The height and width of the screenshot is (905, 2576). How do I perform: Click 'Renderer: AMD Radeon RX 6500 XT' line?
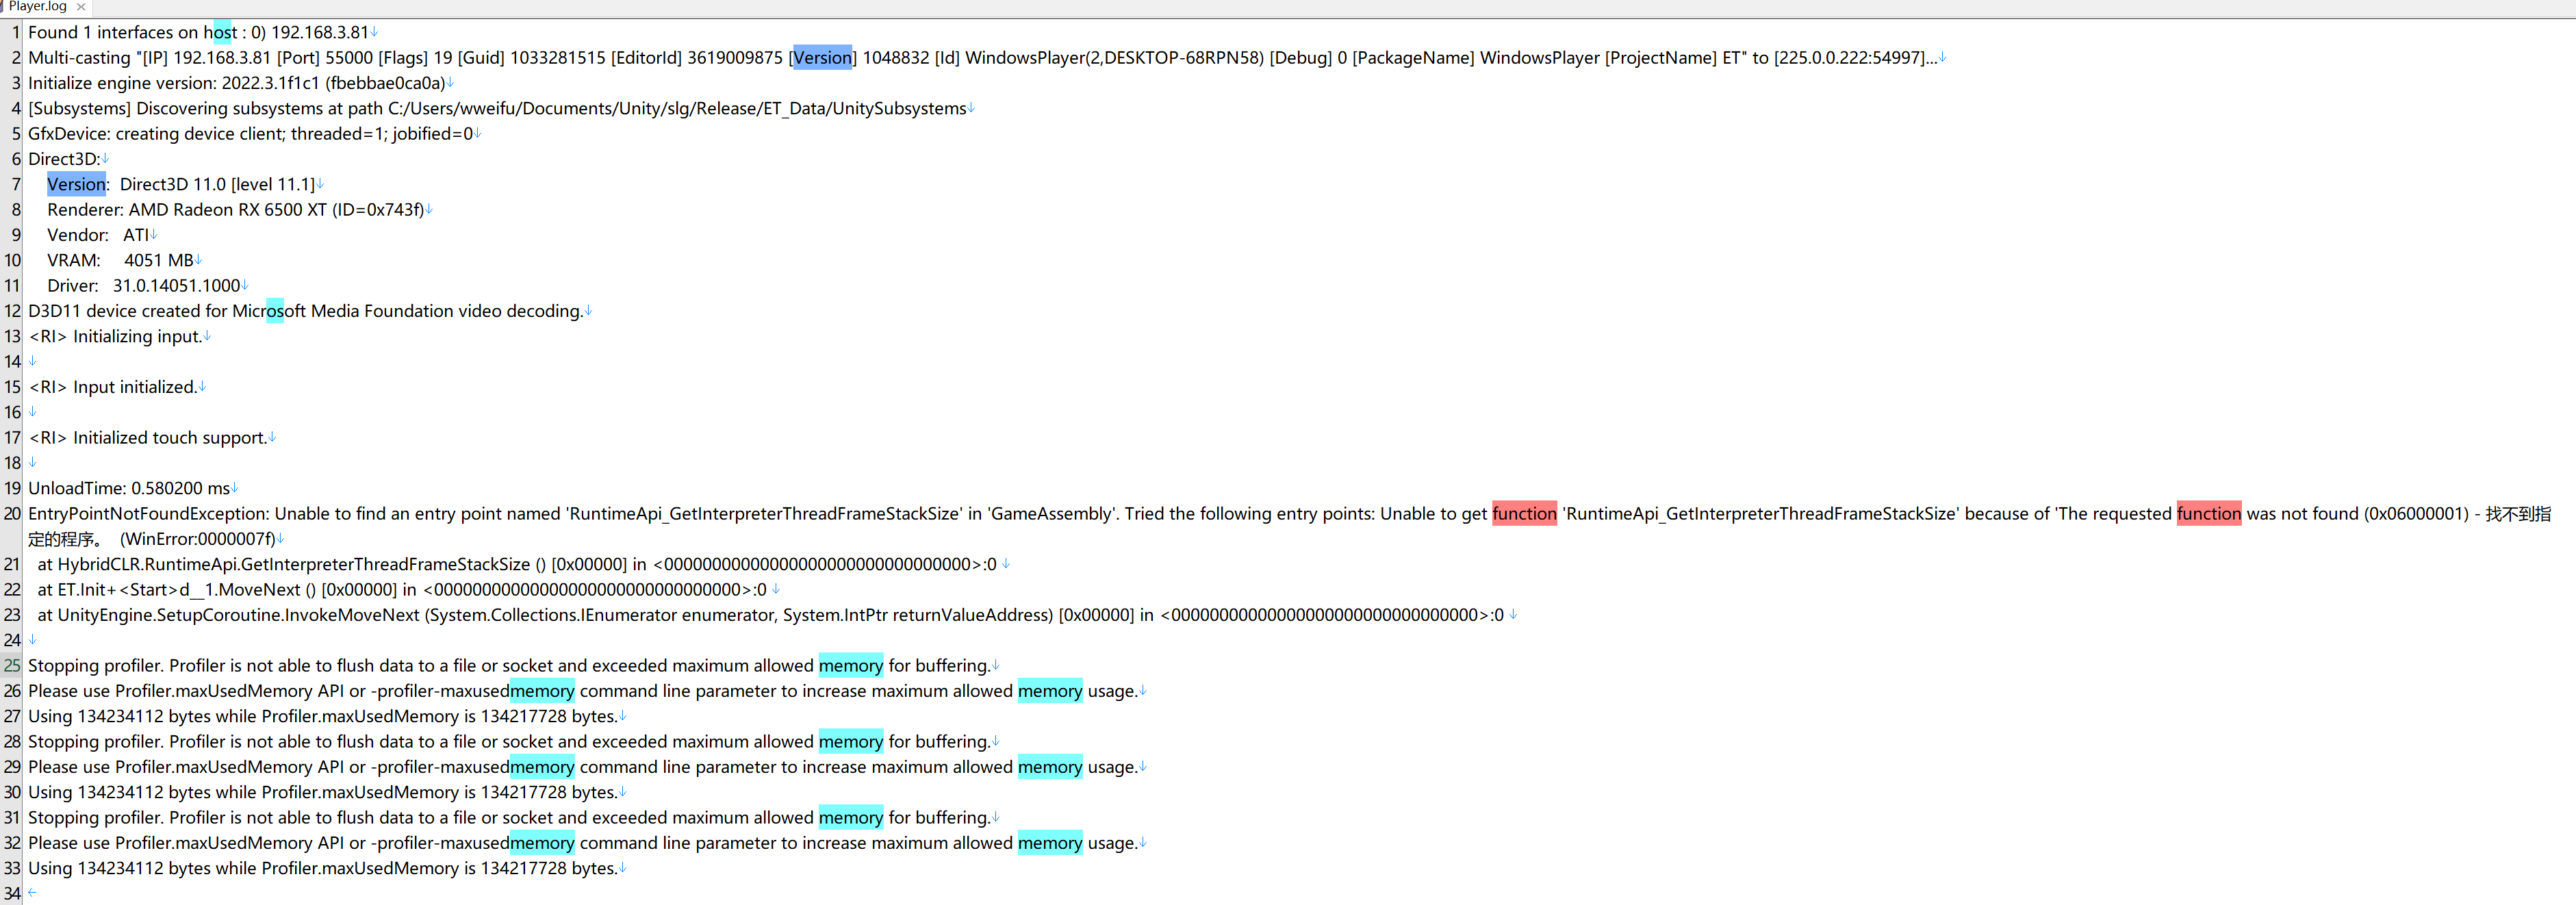(x=236, y=210)
